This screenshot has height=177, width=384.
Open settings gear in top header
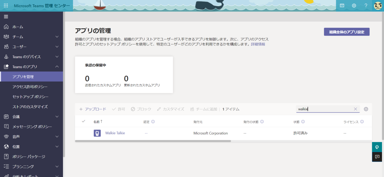[x=354, y=5]
